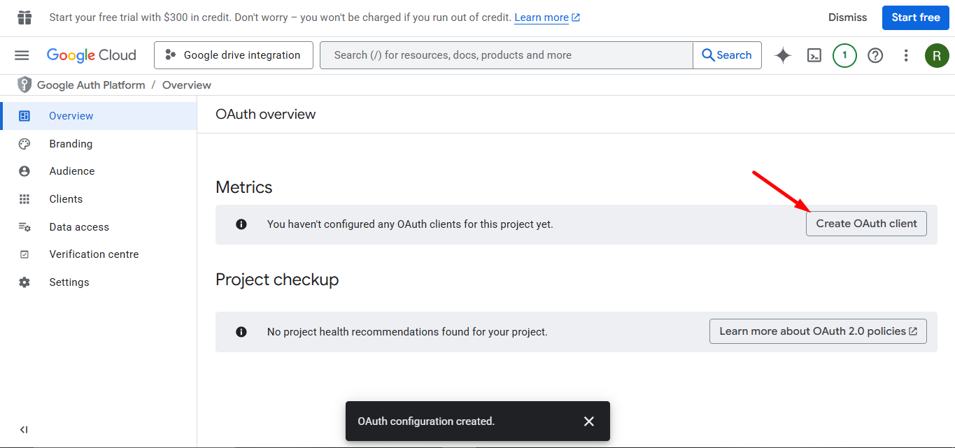Dismiss the OAuth configuration created toast

pyautogui.click(x=588, y=421)
